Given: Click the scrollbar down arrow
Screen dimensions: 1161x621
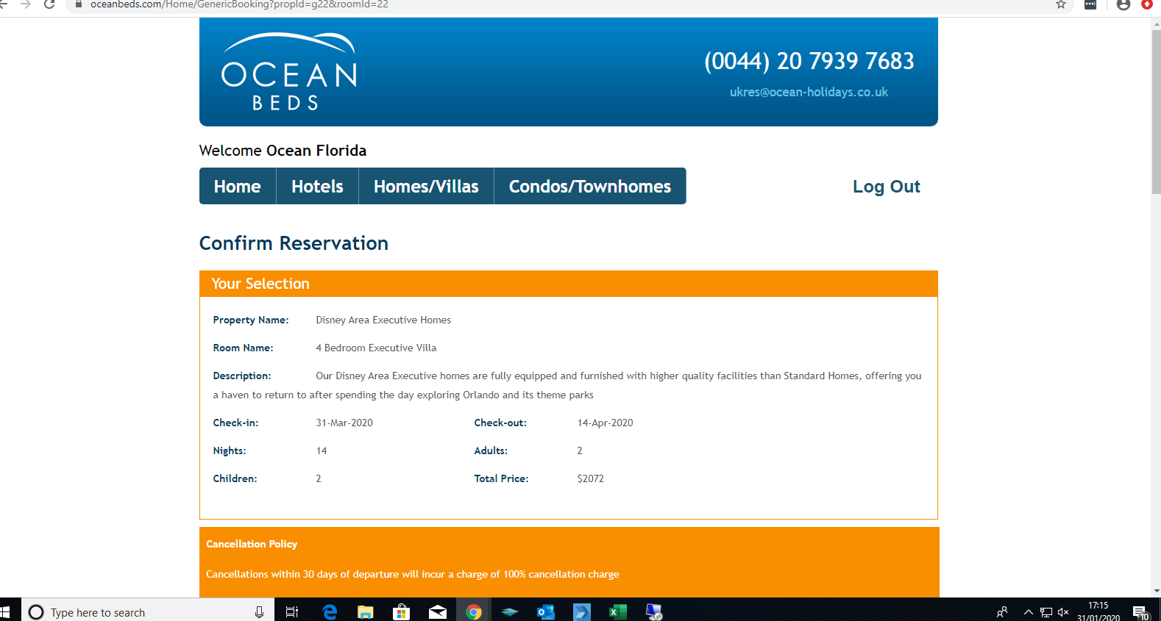Looking at the screenshot, I should pos(1156,591).
